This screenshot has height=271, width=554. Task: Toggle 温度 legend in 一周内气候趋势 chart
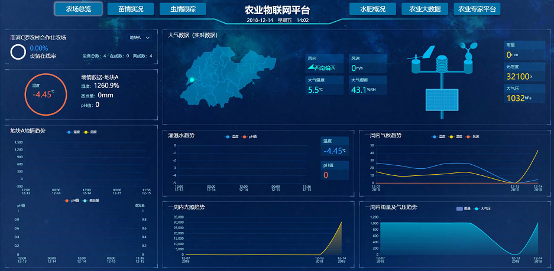coord(439,136)
